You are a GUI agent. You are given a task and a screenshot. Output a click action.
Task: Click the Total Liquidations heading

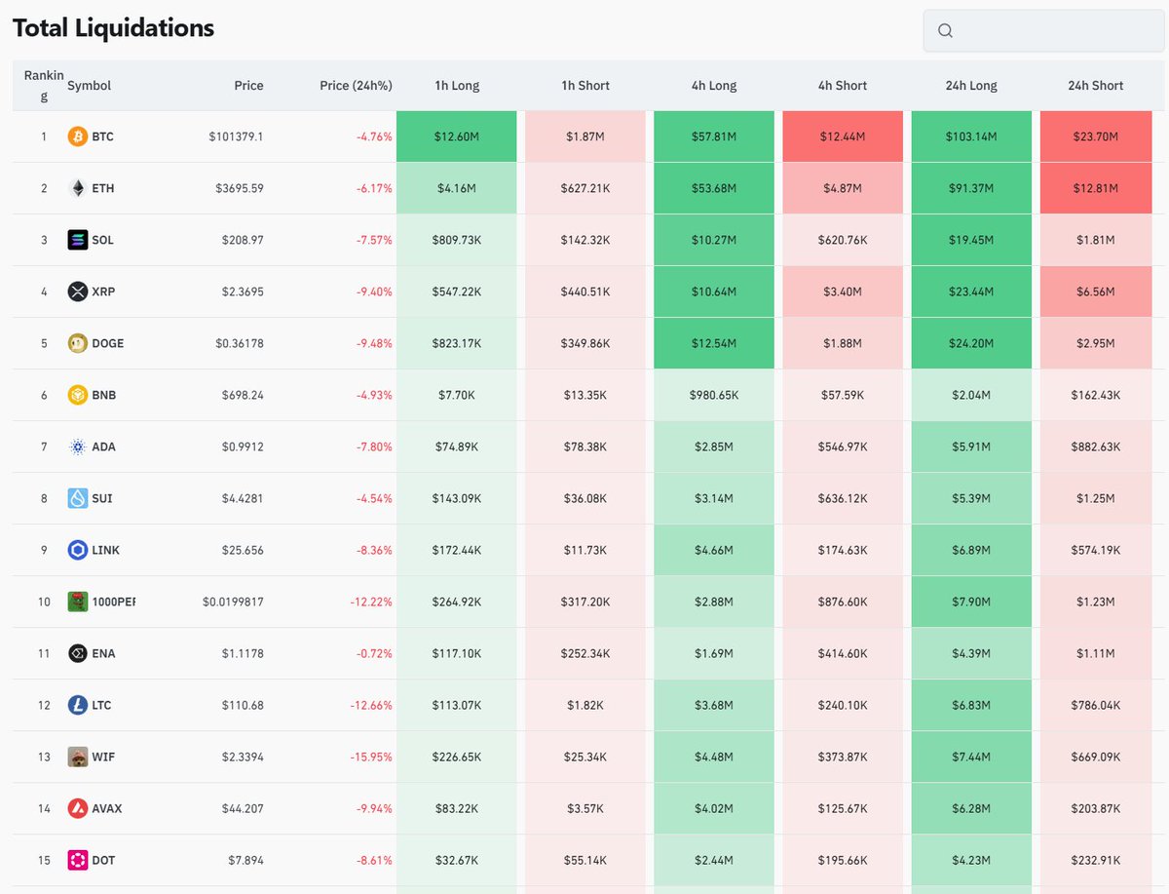(x=113, y=28)
